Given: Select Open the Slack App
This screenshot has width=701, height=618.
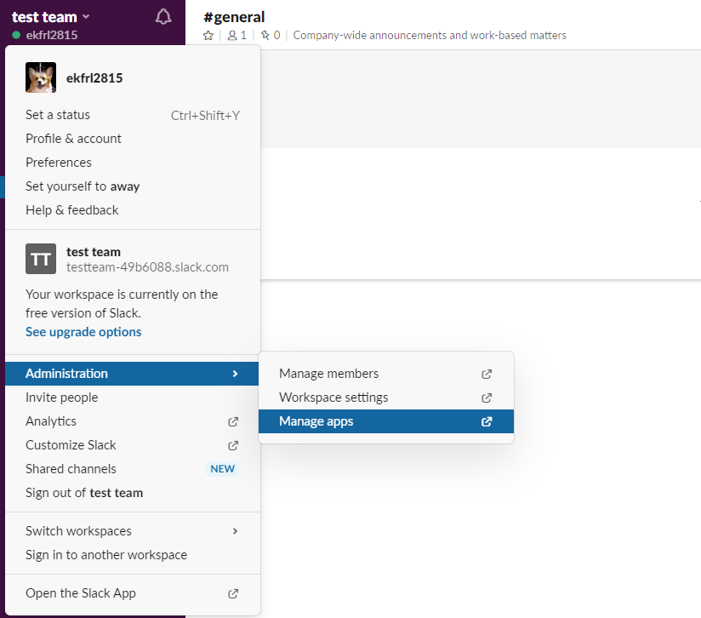Looking at the screenshot, I should [133, 593].
